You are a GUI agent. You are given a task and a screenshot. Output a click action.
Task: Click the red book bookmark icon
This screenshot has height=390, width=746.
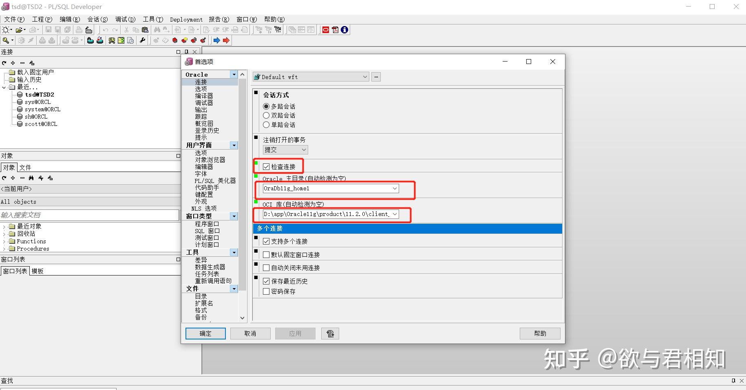tap(175, 40)
